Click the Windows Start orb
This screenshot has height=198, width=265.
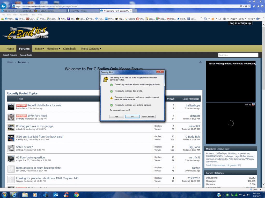click(4, 194)
